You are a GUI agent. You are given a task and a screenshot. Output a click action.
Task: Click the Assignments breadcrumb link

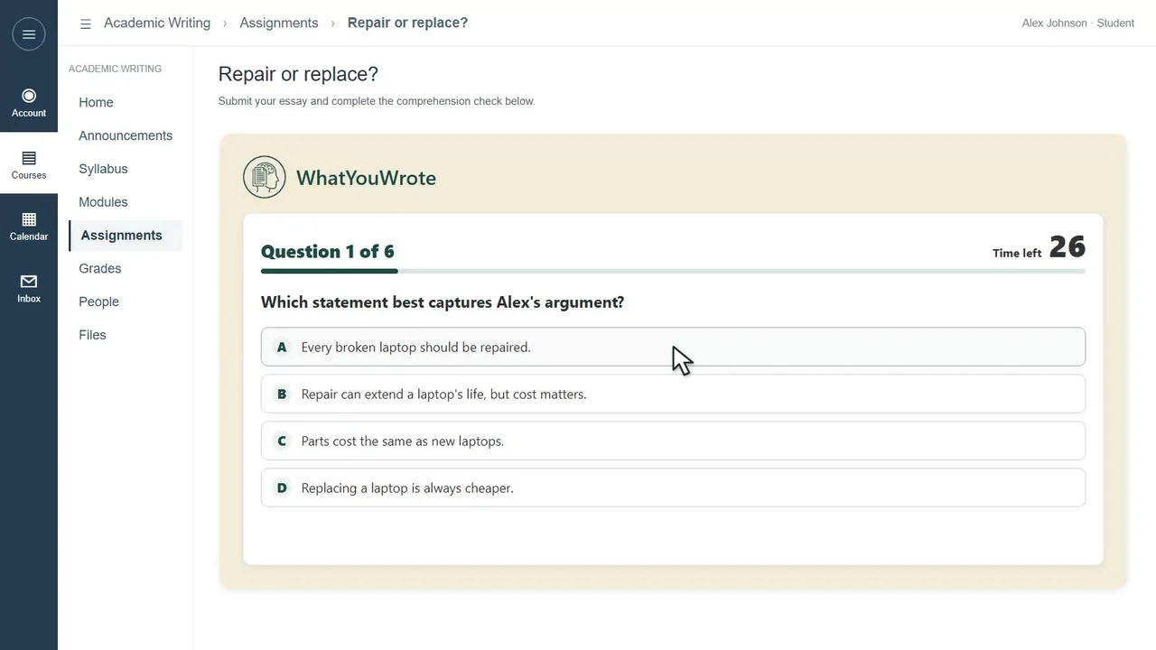click(279, 23)
